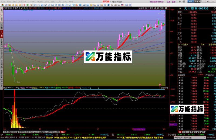Expand the chart header dropdown arrow
This screenshot has width=216, height=140.
[168, 8]
